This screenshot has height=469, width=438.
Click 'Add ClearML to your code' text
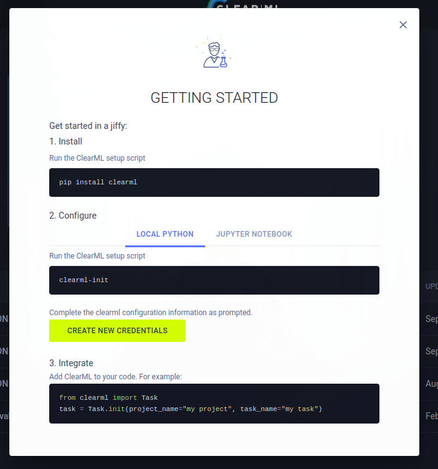coord(115,377)
